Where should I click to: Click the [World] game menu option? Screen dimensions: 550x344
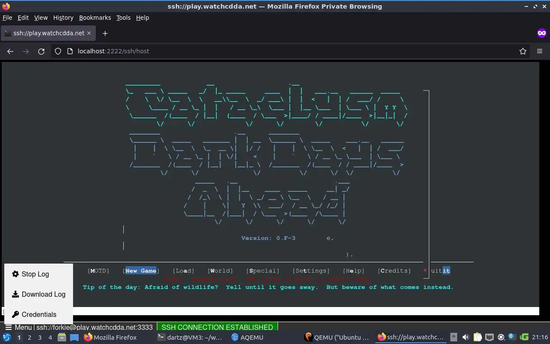(220, 270)
